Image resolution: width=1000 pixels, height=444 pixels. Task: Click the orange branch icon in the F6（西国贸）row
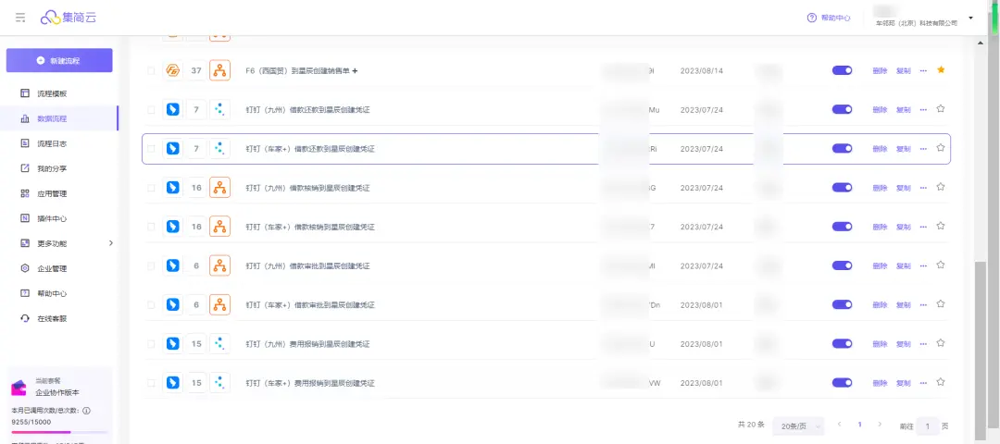pyautogui.click(x=219, y=70)
